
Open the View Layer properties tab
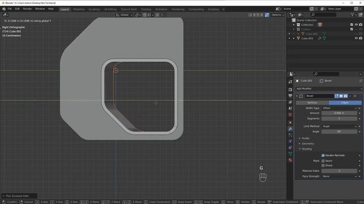coord(290,102)
